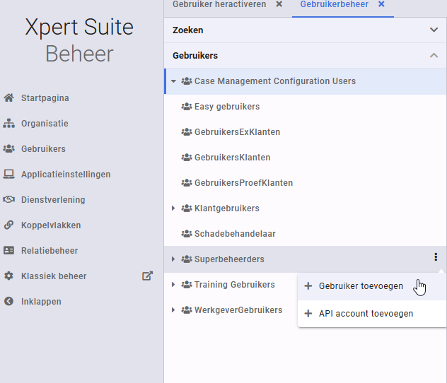447x383 pixels.
Task: Select the Schadebehandelaar group
Action: tap(235, 234)
